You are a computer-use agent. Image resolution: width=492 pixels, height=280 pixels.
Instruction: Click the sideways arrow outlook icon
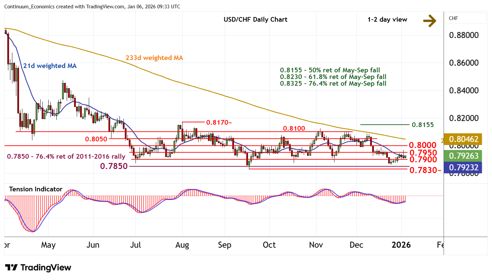coord(430,21)
